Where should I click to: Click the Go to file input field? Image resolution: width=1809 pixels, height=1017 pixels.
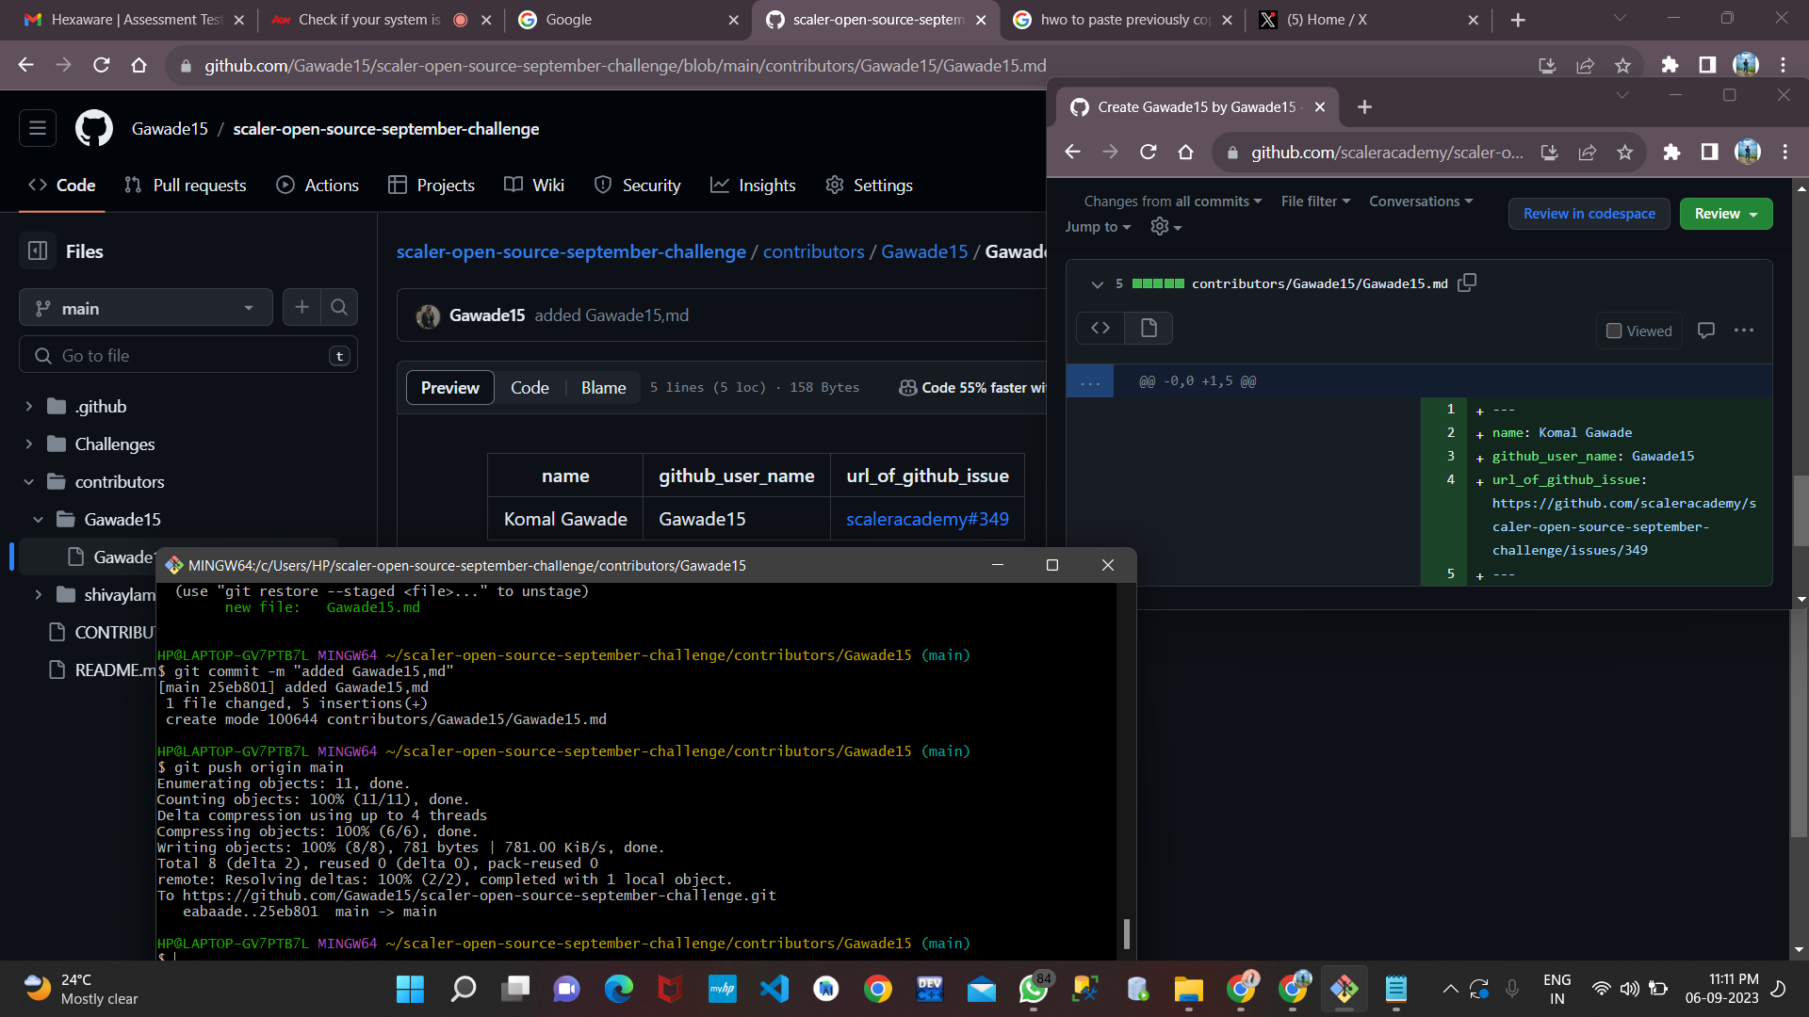coord(188,355)
